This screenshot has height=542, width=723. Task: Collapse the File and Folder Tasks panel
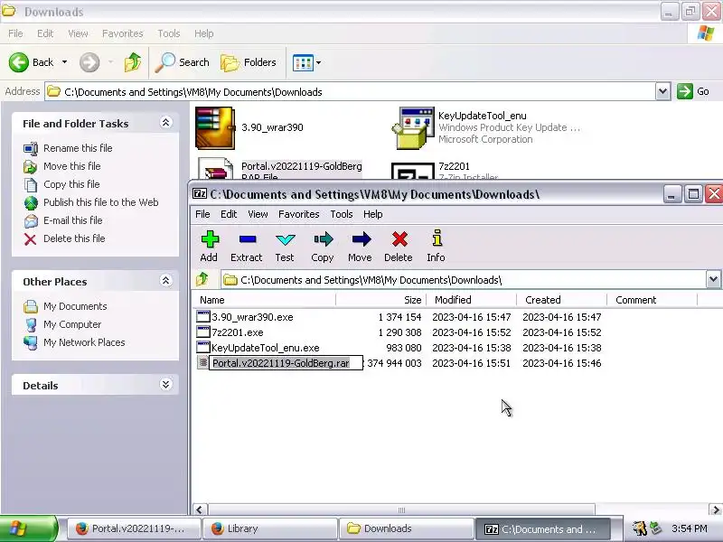click(166, 123)
